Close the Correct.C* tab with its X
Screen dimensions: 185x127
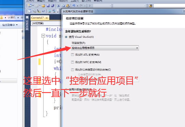coord(47,18)
